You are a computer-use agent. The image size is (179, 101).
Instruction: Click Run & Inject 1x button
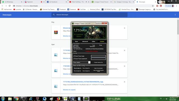point(77,68)
